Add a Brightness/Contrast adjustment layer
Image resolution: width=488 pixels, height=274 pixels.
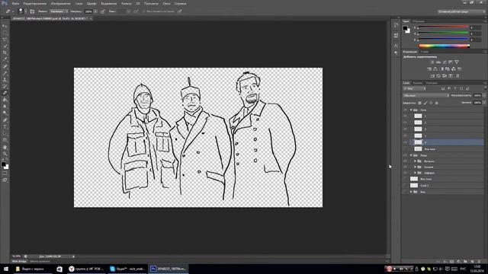tap(432, 62)
